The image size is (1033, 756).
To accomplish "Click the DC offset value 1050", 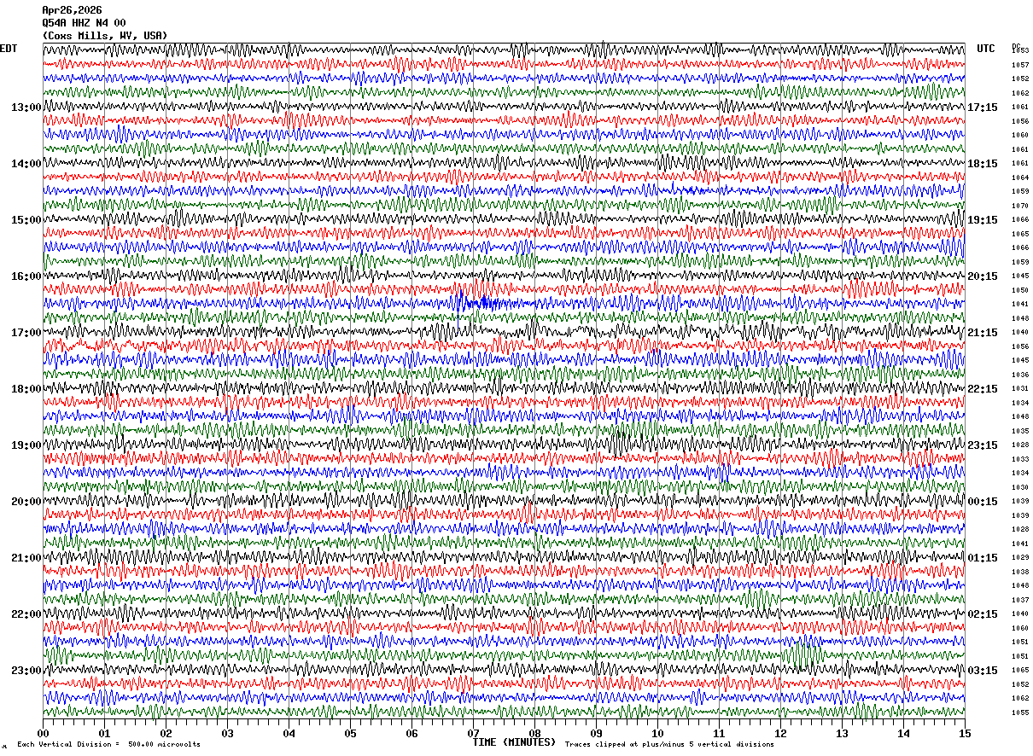I will [1020, 290].
